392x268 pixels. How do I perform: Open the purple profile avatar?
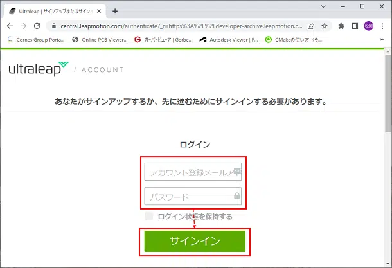368,26
